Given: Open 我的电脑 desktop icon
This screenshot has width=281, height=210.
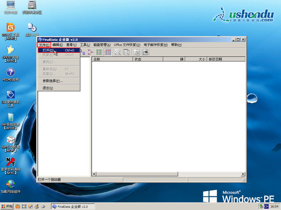Looking at the screenshot, I should (11, 7).
